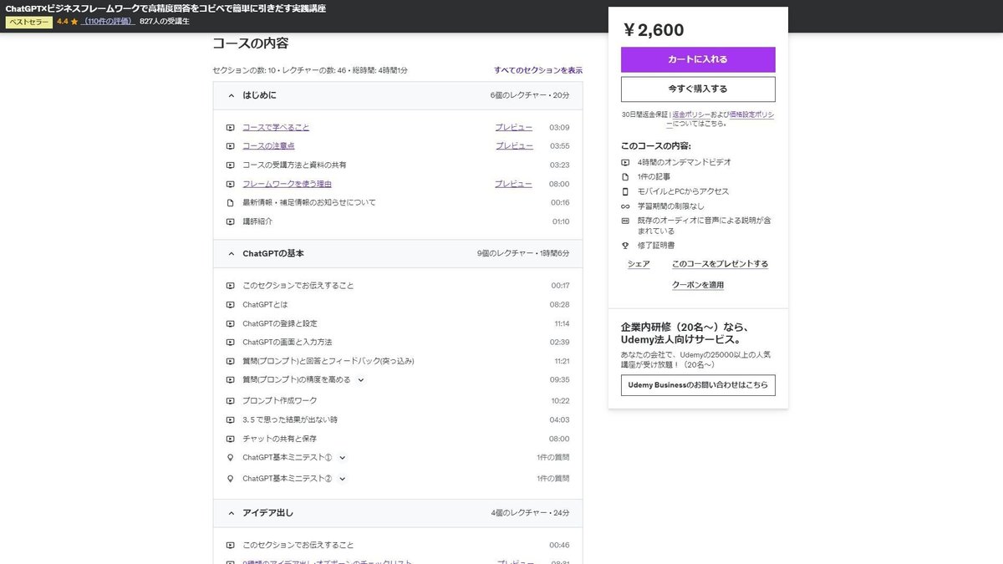Show all sections with すべてのセクションを表示

pyautogui.click(x=538, y=70)
